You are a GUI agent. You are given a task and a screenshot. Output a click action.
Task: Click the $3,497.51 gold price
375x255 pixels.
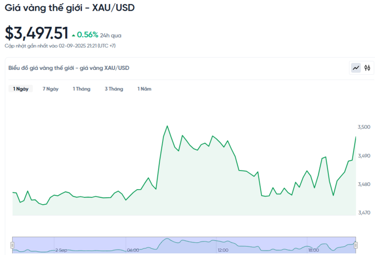37,33
